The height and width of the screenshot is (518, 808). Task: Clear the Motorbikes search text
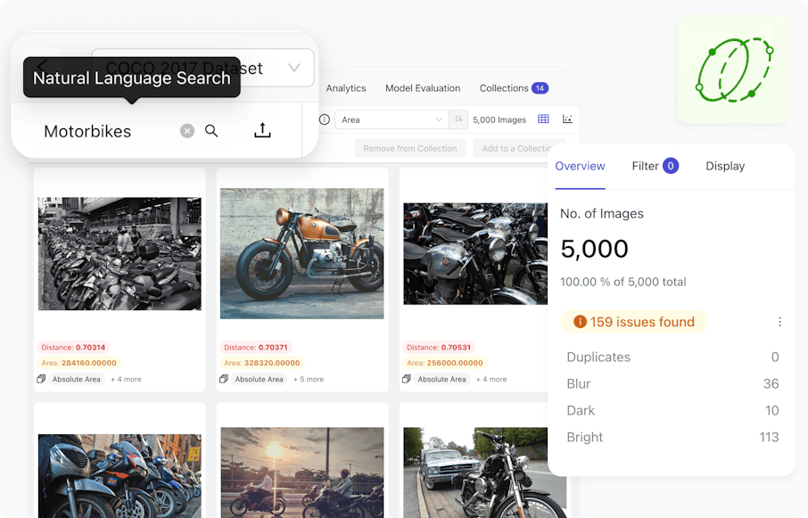point(187,131)
